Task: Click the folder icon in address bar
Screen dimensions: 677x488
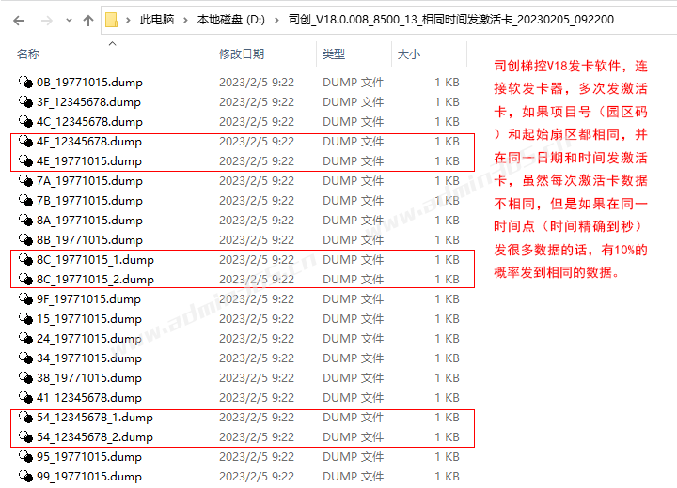Action: point(111,20)
